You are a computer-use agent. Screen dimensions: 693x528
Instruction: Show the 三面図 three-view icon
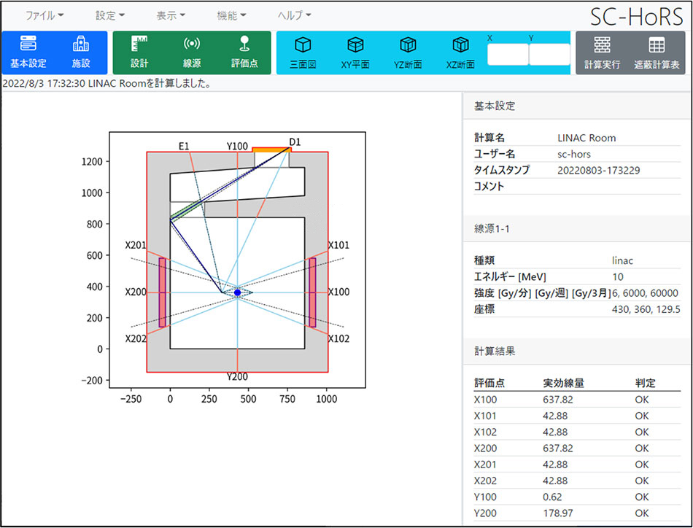tap(303, 53)
